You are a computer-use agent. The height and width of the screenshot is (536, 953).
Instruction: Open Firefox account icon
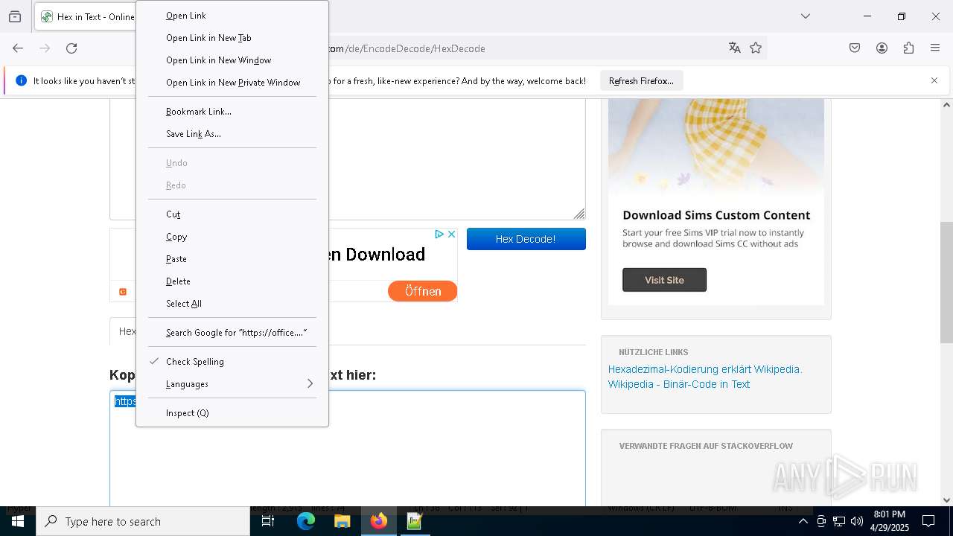[x=882, y=48]
